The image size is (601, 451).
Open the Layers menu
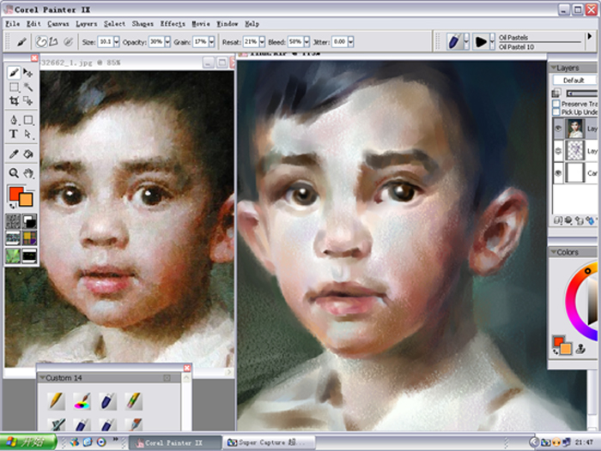click(x=87, y=24)
